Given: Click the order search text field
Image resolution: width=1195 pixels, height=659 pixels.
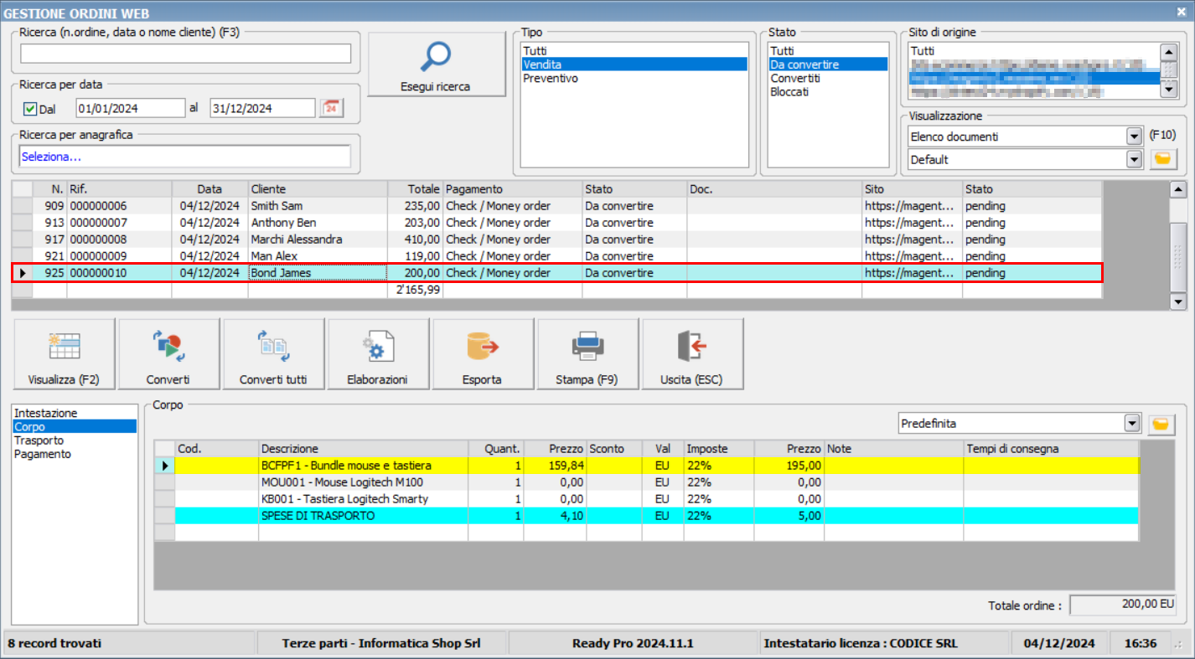Looking at the screenshot, I should [x=186, y=54].
